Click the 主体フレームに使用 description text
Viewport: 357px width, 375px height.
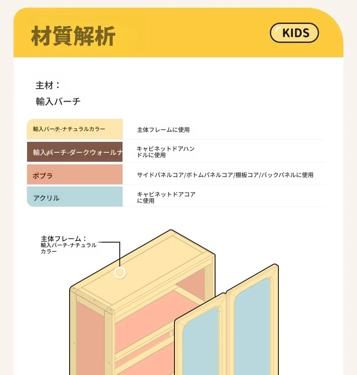coord(163,130)
